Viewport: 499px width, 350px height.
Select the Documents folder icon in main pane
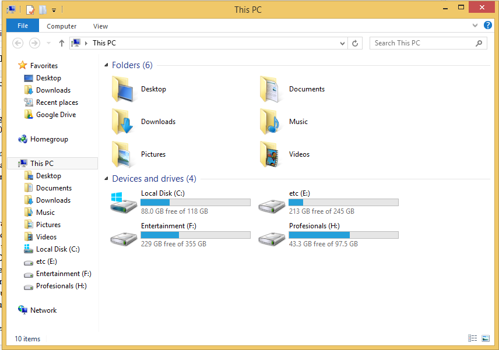pyautogui.click(x=270, y=89)
